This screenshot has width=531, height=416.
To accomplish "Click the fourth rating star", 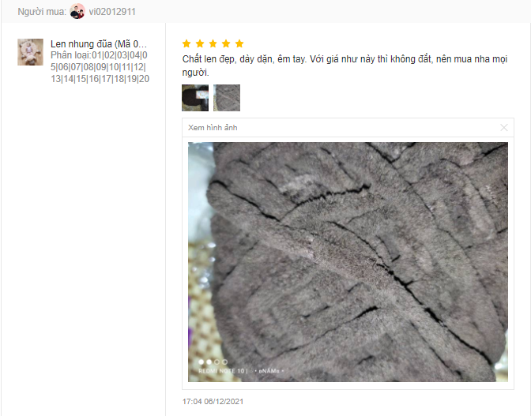I will (x=226, y=43).
